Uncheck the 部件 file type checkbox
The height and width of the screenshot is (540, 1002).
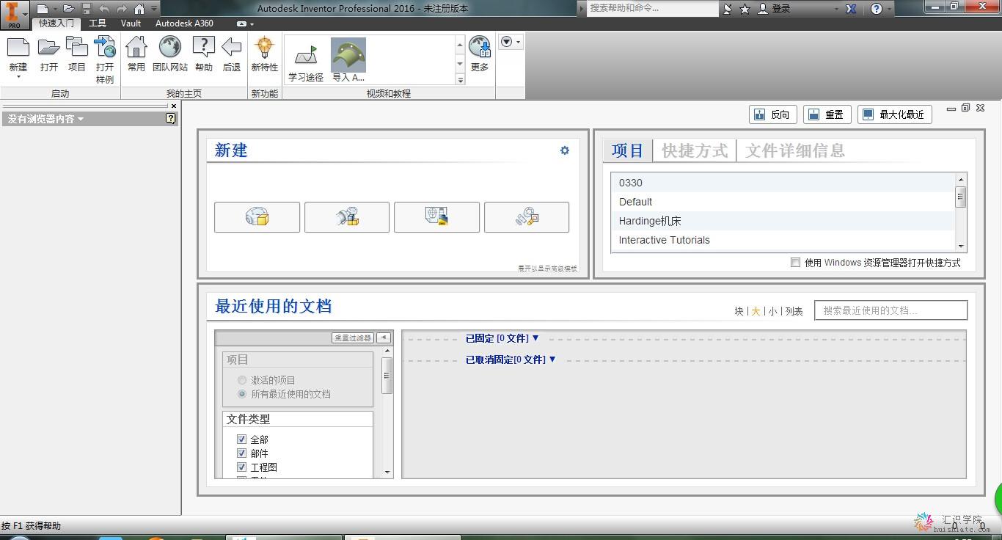tap(241, 453)
